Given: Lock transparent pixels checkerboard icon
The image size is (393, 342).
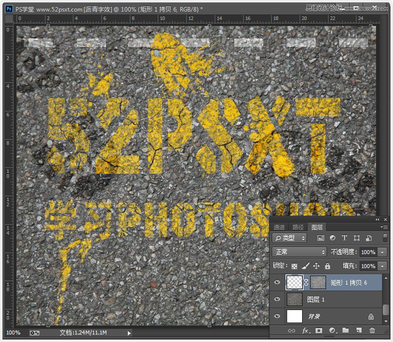Looking at the screenshot, I should pyautogui.click(x=294, y=266).
